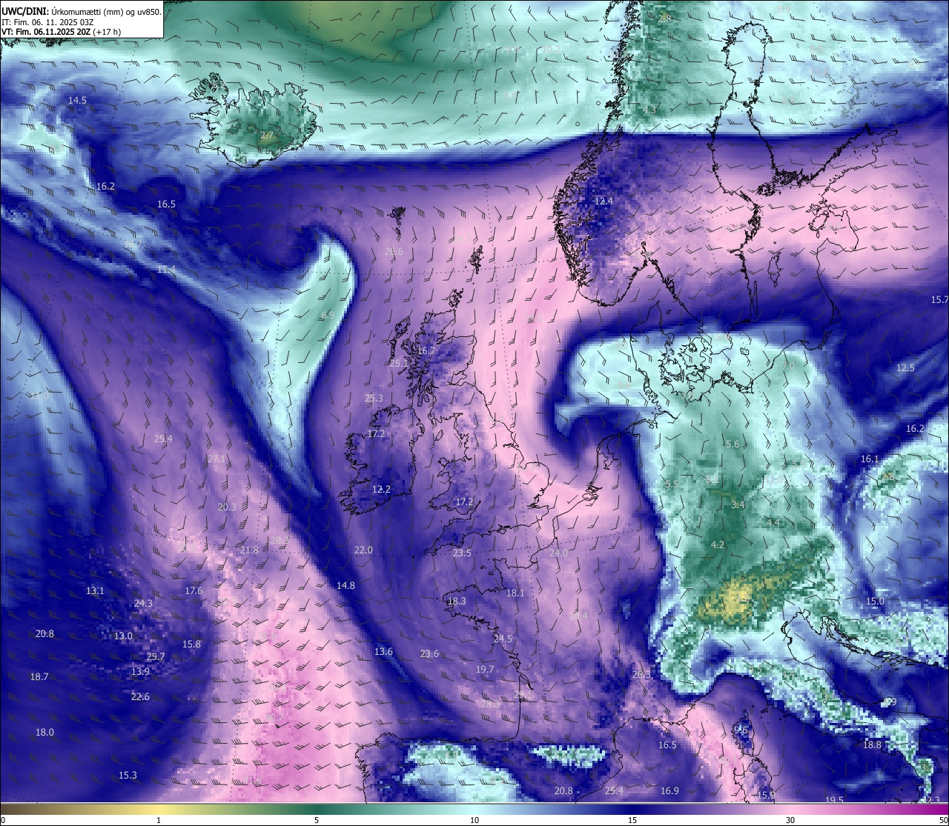Viewport: 949px width, 826px height.
Task: Click the 22.0 value south of Ireland
Action: (363, 550)
